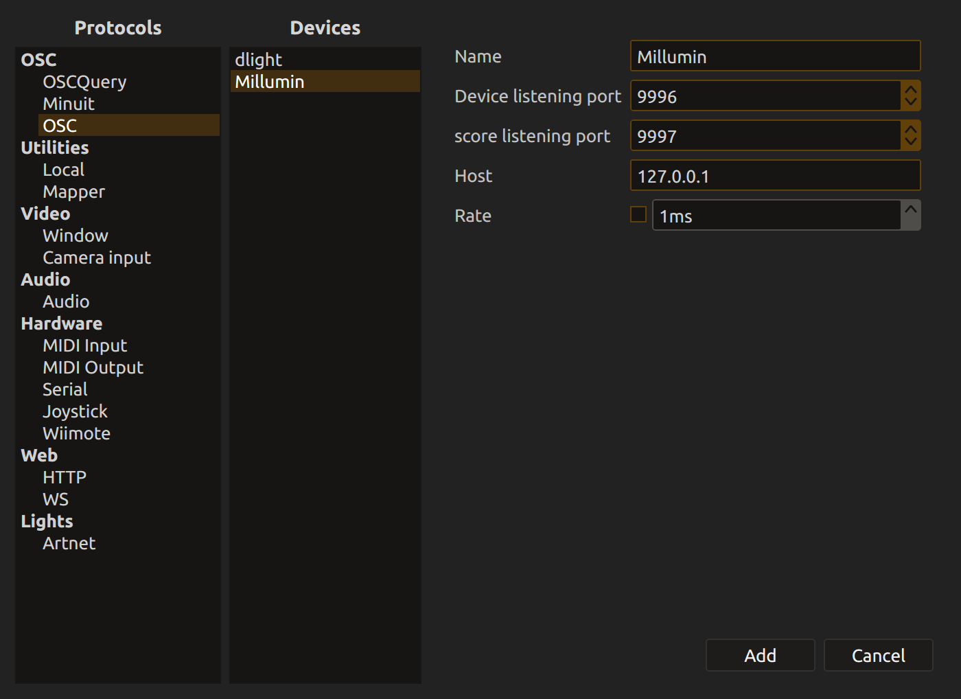Image resolution: width=961 pixels, height=699 pixels.
Task: Select the OSCQuery protocol
Action: 84,82
